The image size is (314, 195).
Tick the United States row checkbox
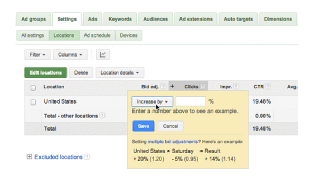click(33, 103)
